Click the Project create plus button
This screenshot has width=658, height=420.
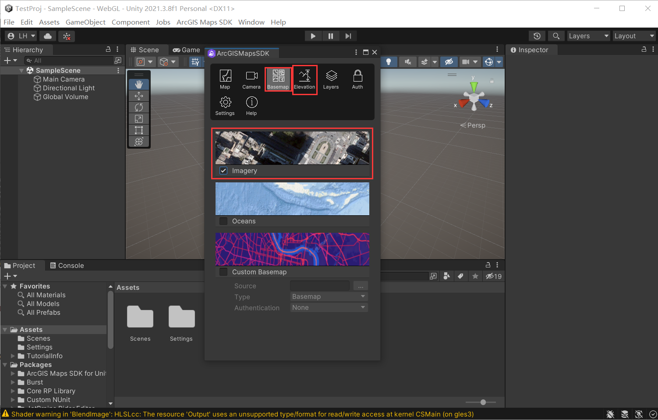point(10,276)
